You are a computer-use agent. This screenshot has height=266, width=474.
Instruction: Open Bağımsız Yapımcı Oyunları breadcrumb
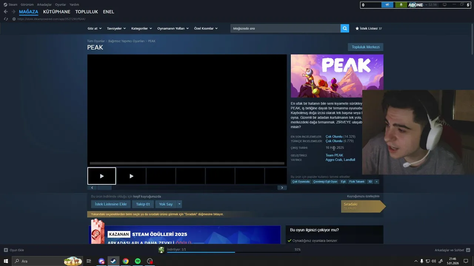[126, 41]
